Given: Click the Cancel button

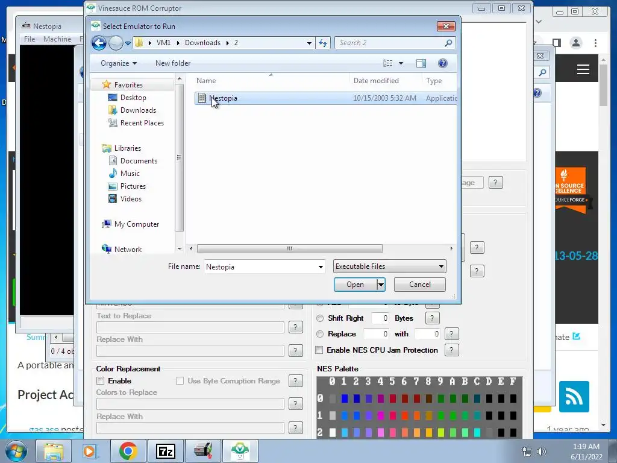Looking at the screenshot, I should [420, 285].
